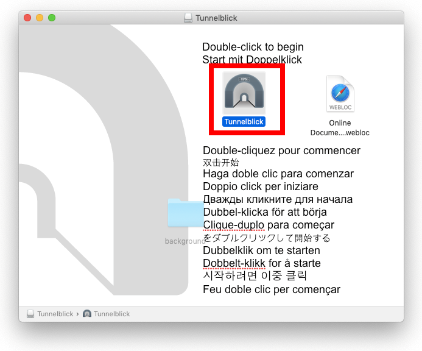
Task: Close the Tunnelblick window with red button
Action: pyautogui.click(x=27, y=18)
